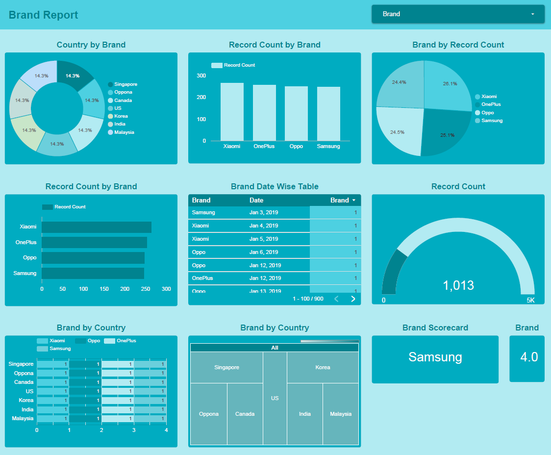Click sort arrow in table's Brand count header
The height and width of the screenshot is (455, 551).
[354, 200]
